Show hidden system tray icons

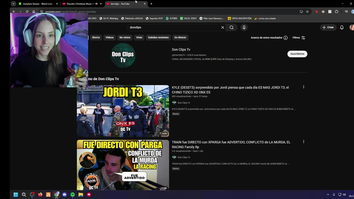(x=328, y=195)
